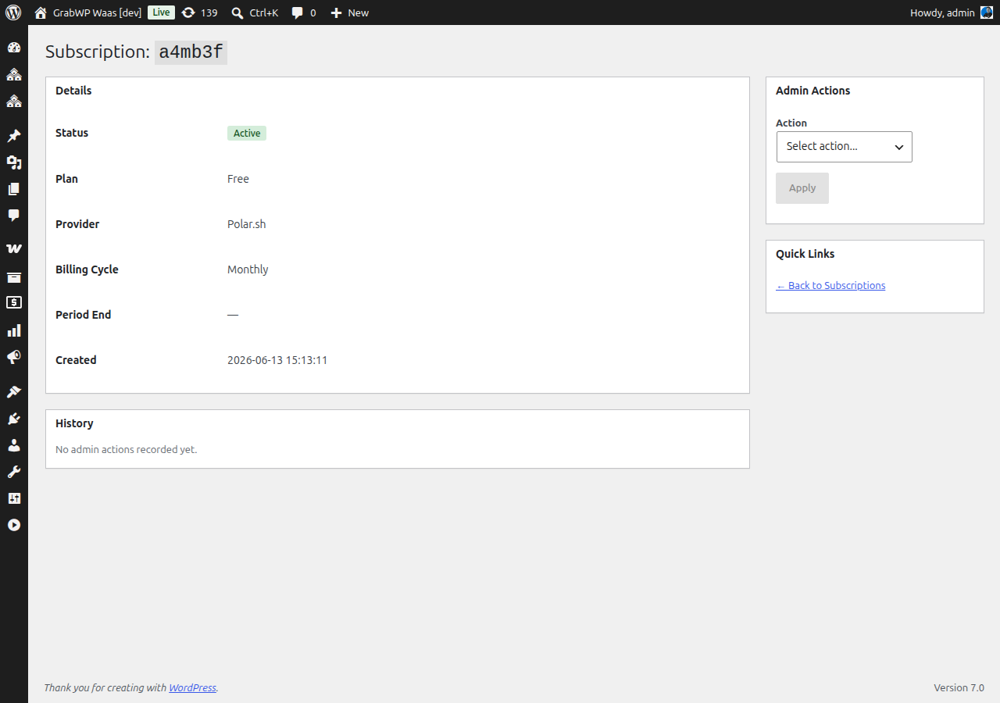Click the 139 pending updates count
Screen dimensions: 1000x703
[209, 12]
